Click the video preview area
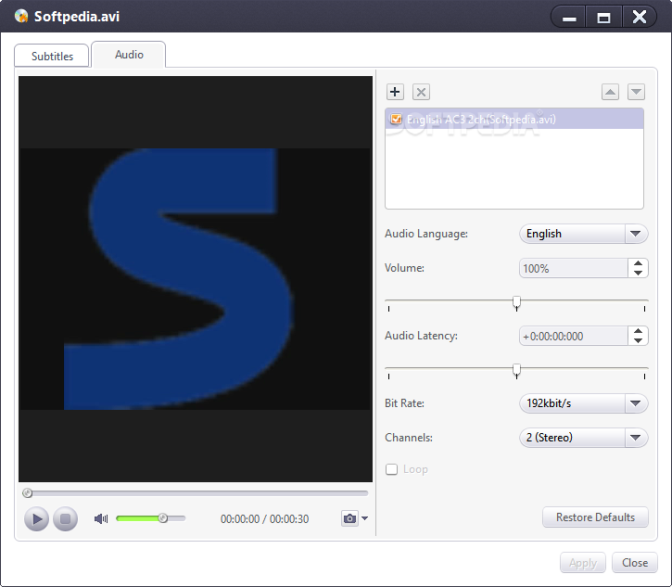The width and height of the screenshot is (672, 587). [x=196, y=279]
